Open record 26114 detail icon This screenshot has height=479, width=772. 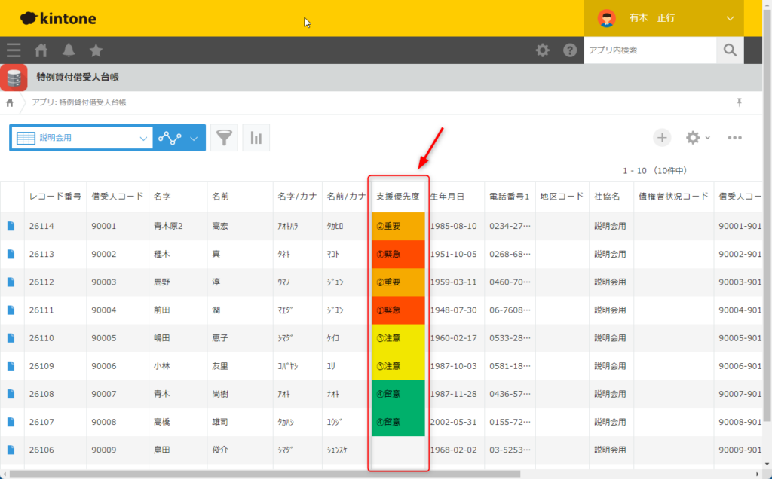coord(11,226)
